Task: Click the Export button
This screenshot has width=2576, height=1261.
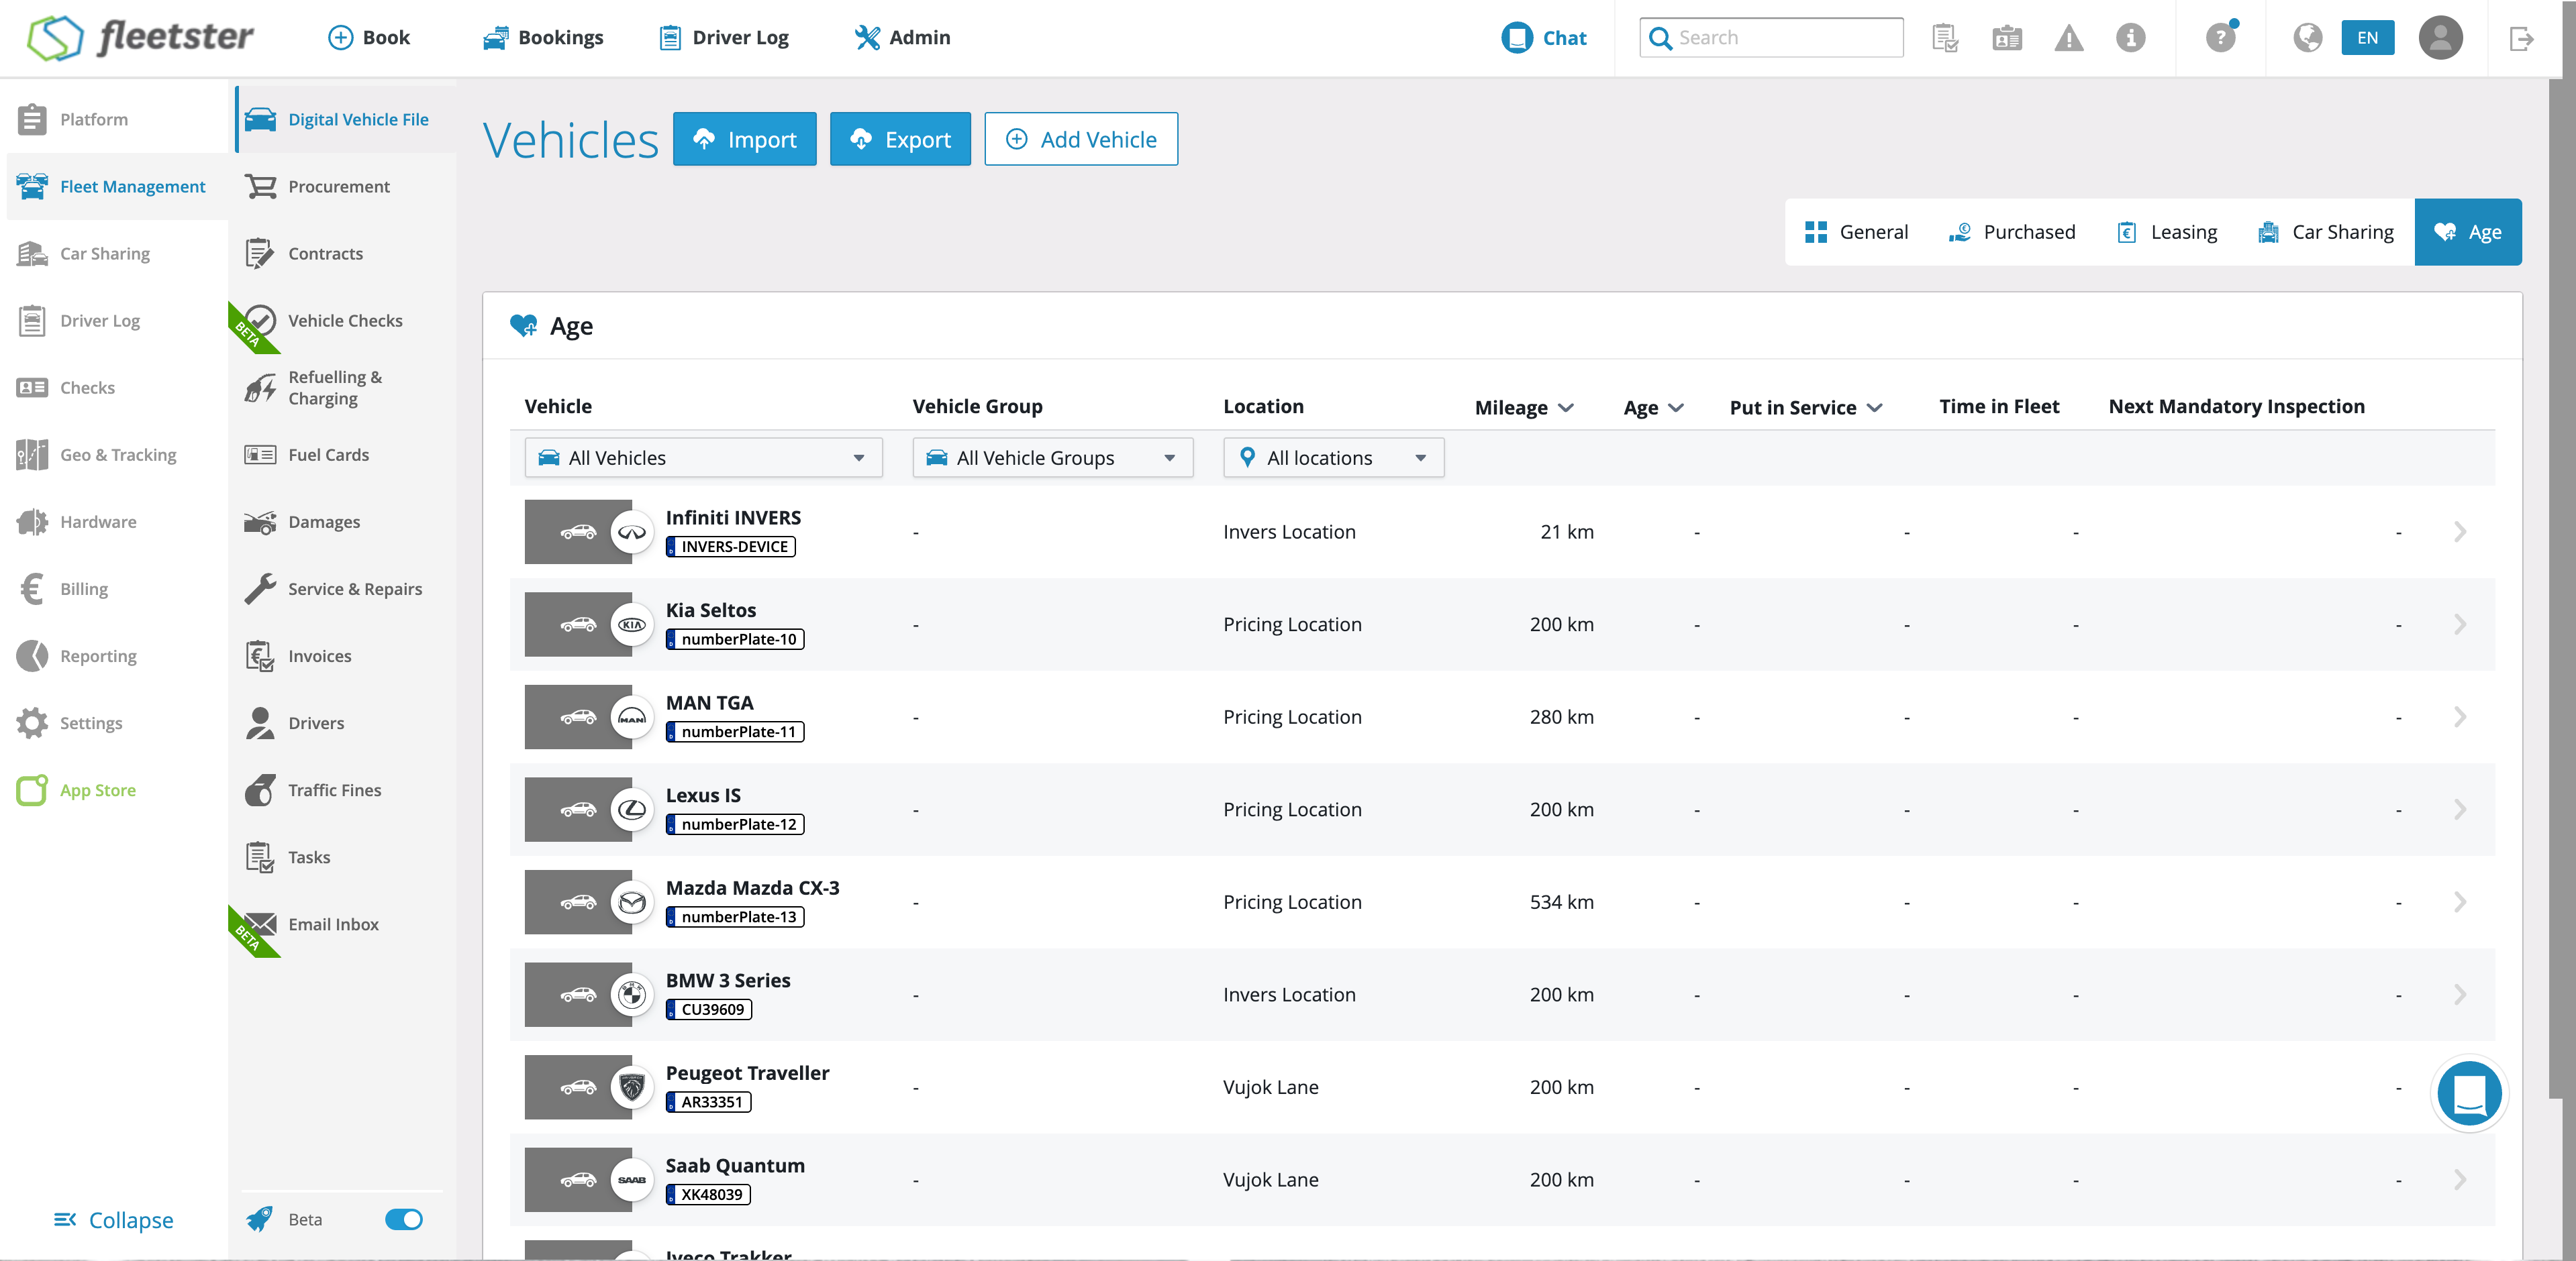Action: click(900, 139)
